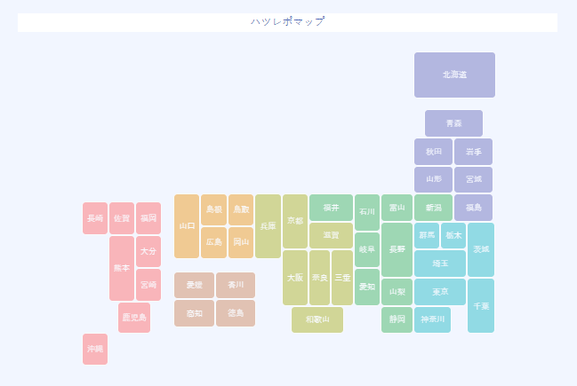
Task: Choose the 和歌山 prefecture tile
Action: pyautogui.click(x=317, y=319)
